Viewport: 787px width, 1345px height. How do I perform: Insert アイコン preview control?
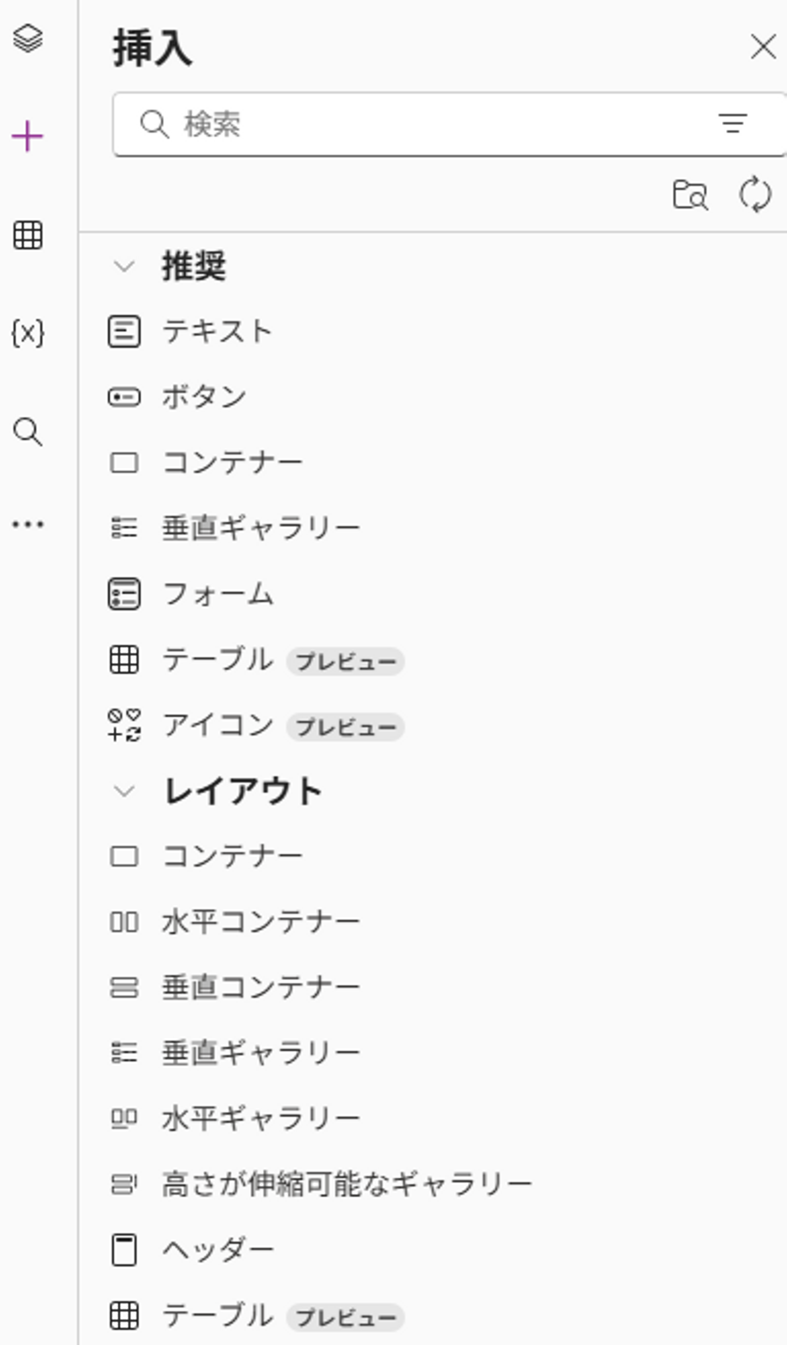pyautogui.click(x=218, y=726)
